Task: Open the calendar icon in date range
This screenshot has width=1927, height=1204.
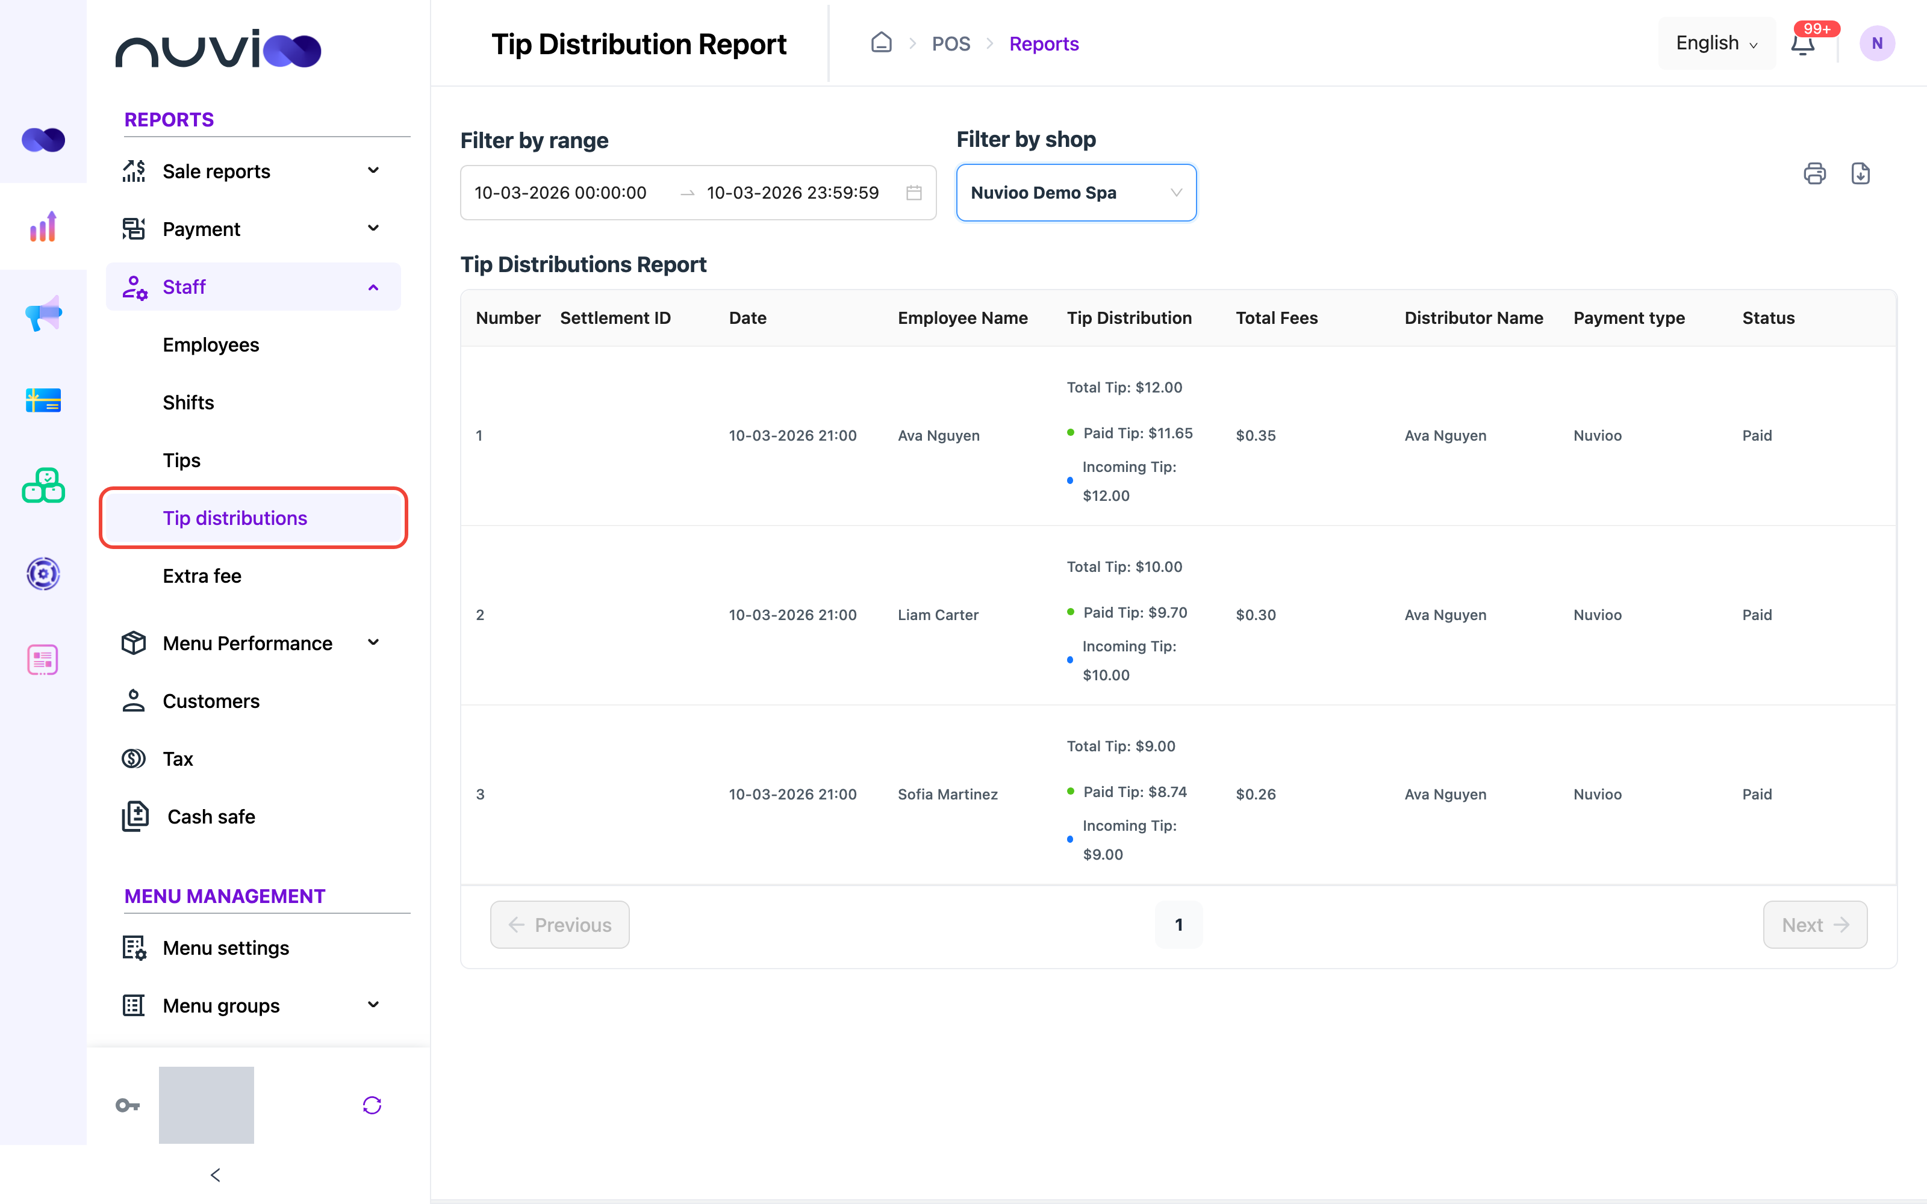Action: click(914, 193)
